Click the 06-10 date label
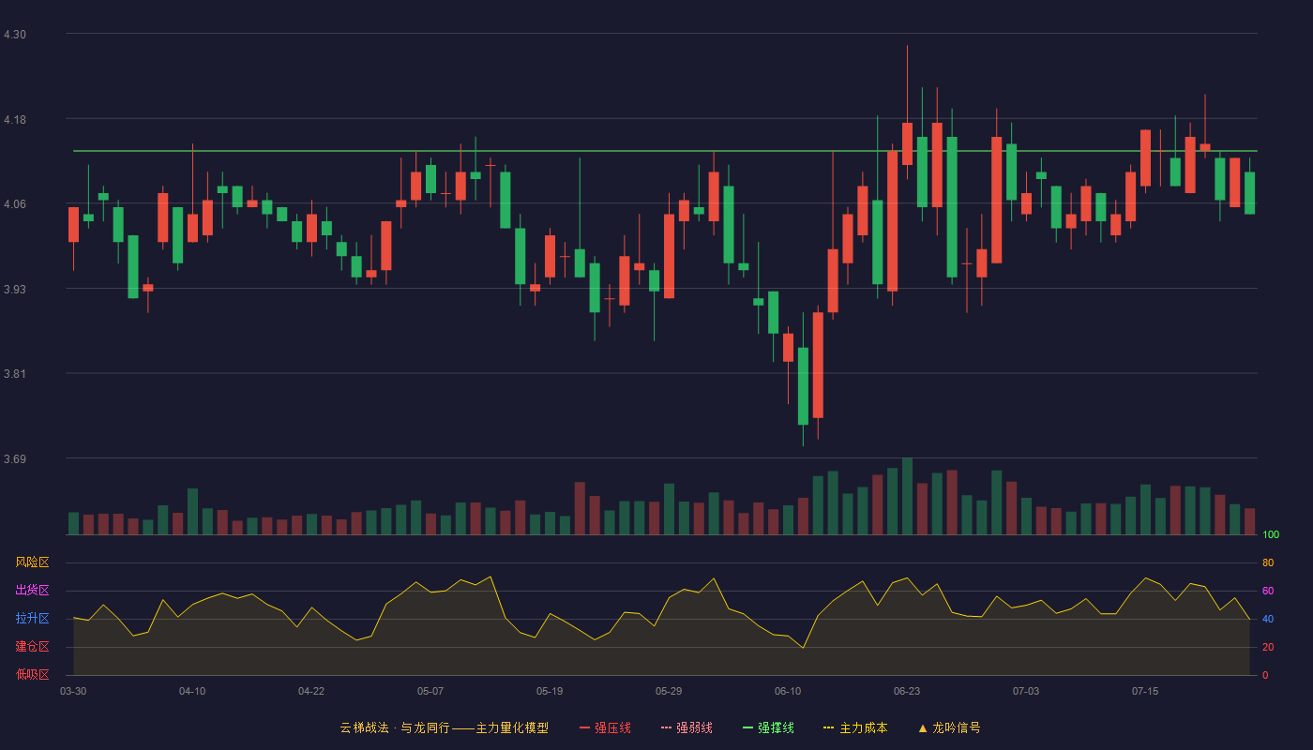Image resolution: width=1313 pixels, height=750 pixels. 788,691
